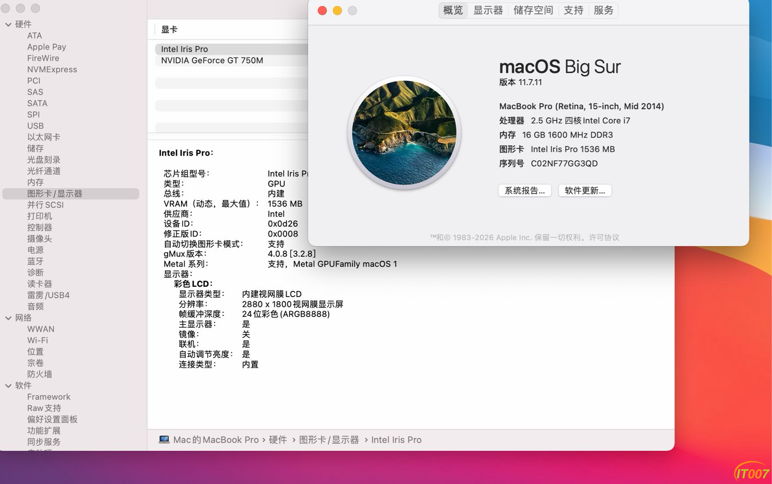The width and height of the screenshot is (772, 484).
Task: Collapse the 硬件 section in the sidebar
Action: tap(8, 24)
